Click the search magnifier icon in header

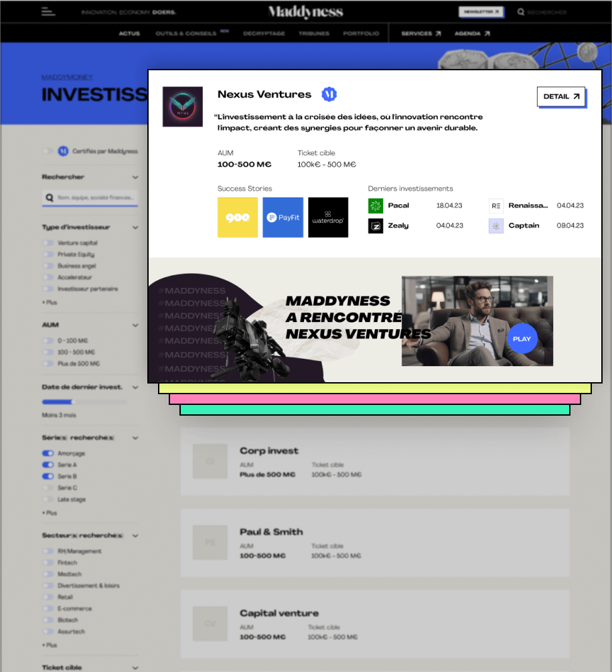pyautogui.click(x=521, y=12)
